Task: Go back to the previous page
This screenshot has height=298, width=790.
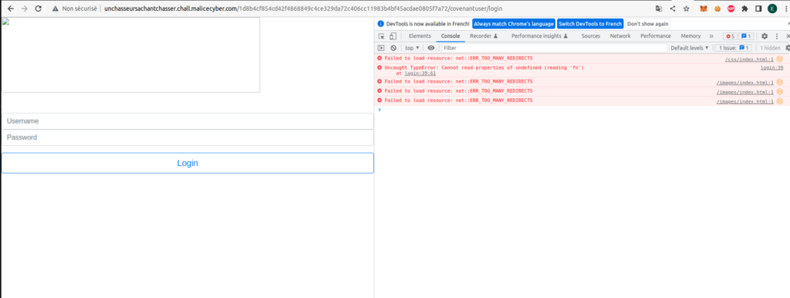Action: coord(11,8)
